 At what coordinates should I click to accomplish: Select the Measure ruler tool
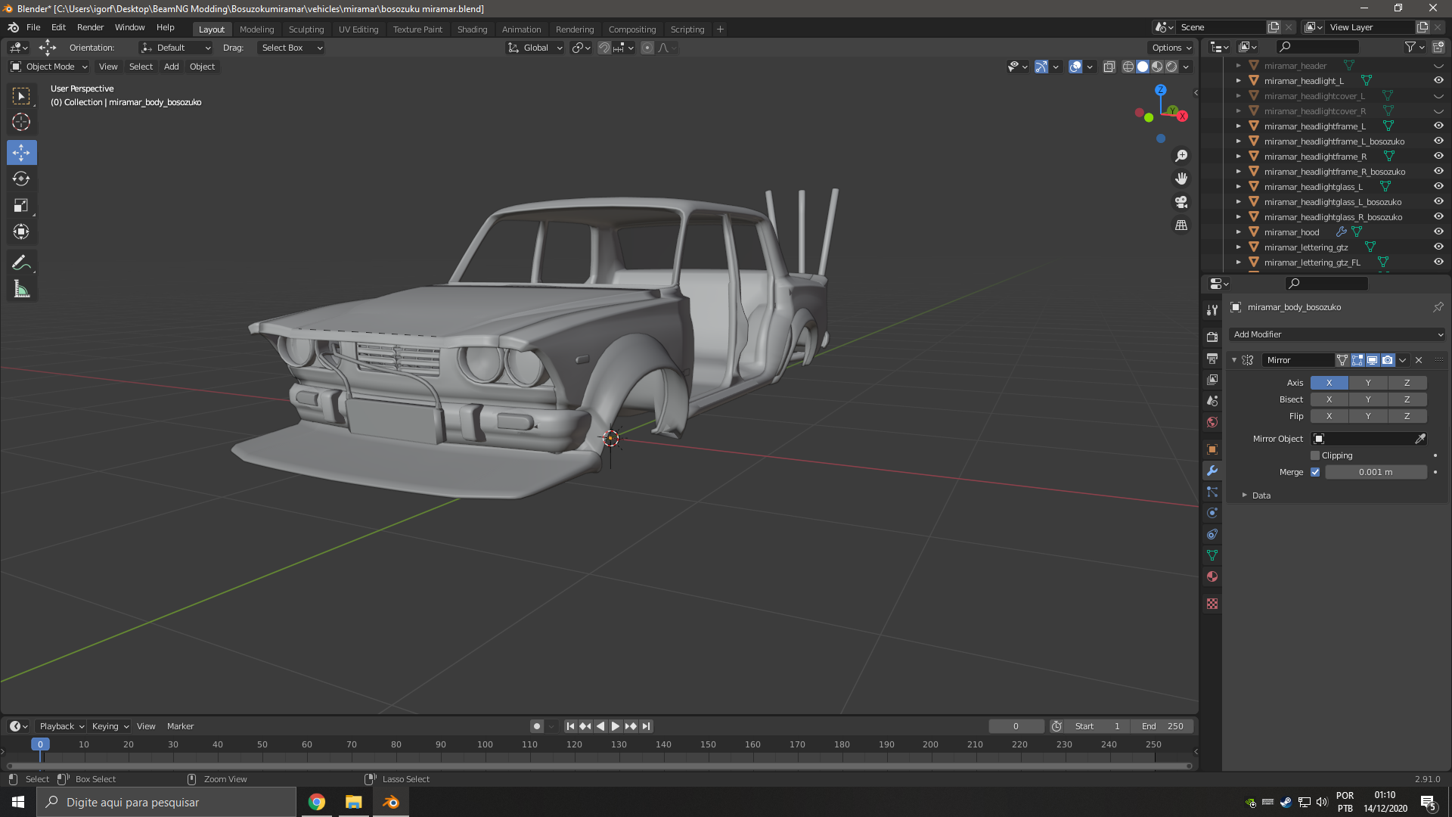pos(21,289)
